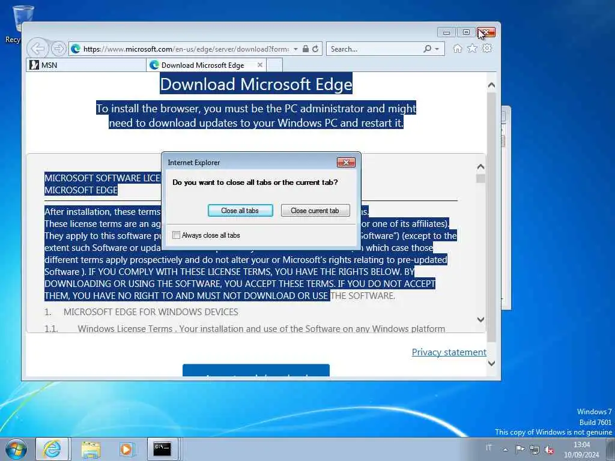Click text MICROSOFT EDGE FOR WINDOWS DEVICES
This screenshot has height=461, width=615.
151,312
